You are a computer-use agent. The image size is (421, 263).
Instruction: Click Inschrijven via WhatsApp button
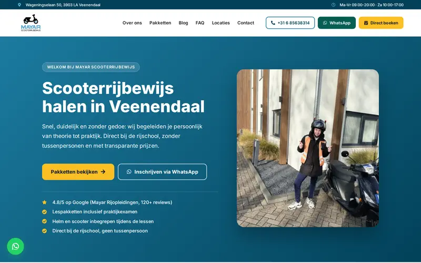(163, 172)
